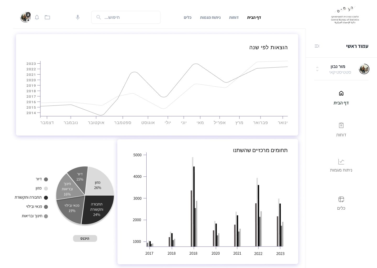Open the כלים top navigation tab
The height and width of the screenshot is (268, 377).
(x=187, y=18)
